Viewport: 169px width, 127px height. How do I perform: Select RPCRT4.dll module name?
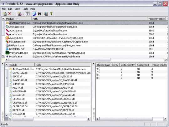click(18, 110)
